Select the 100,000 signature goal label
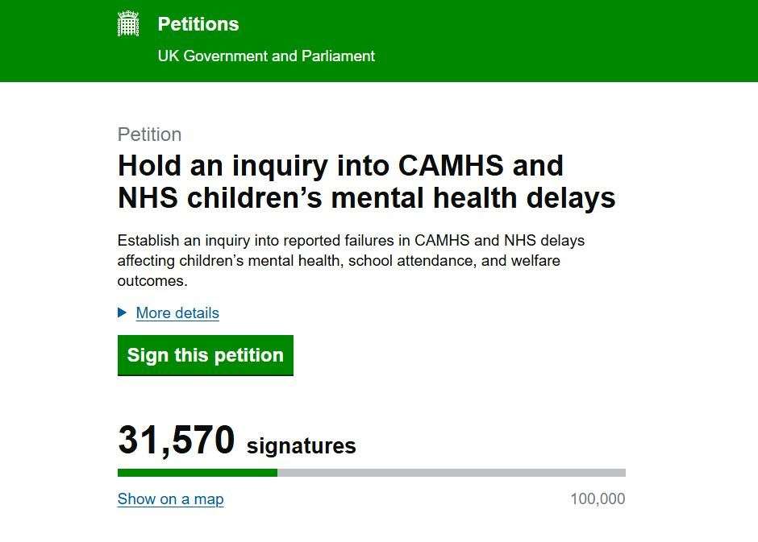 point(596,499)
